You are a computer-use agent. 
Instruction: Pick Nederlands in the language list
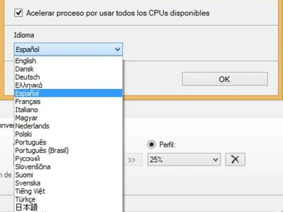coord(32,126)
